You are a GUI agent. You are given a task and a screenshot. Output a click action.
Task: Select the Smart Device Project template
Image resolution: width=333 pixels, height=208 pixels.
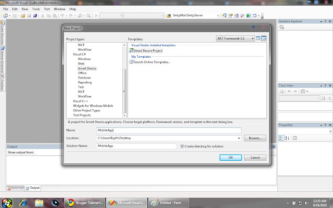point(146,50)
